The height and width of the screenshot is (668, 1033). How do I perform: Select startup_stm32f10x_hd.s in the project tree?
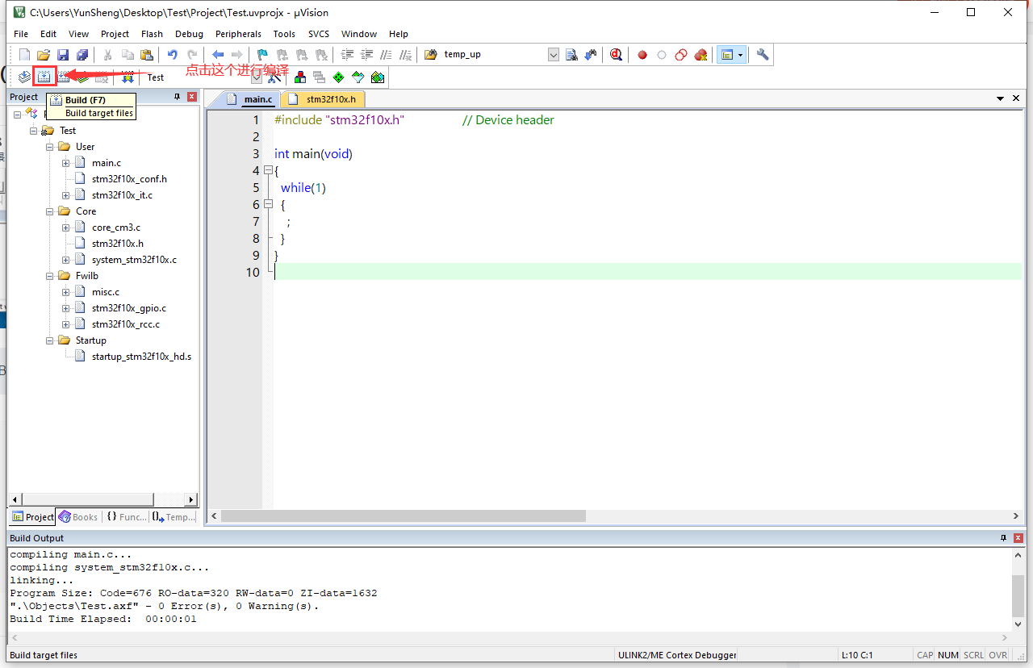(x=141, y=357)
